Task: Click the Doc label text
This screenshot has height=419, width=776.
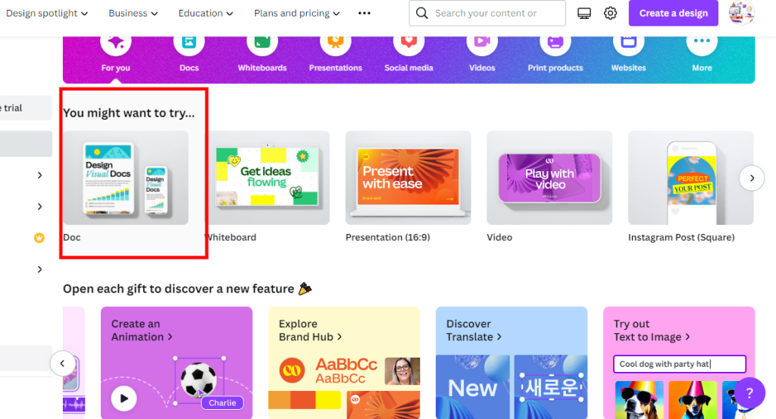Action: tap(72, 237)
